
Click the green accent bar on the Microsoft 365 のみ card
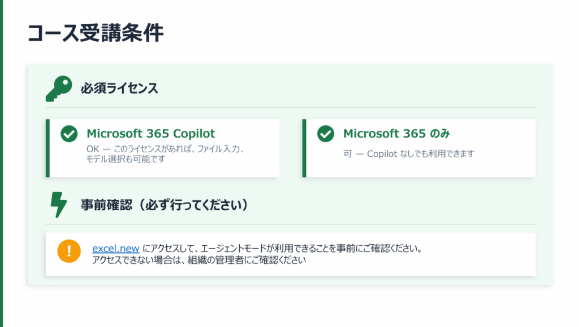[304, 148]
